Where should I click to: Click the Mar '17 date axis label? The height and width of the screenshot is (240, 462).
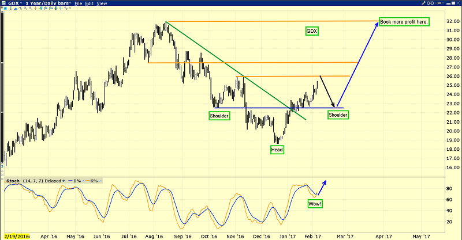pos(345,237)
